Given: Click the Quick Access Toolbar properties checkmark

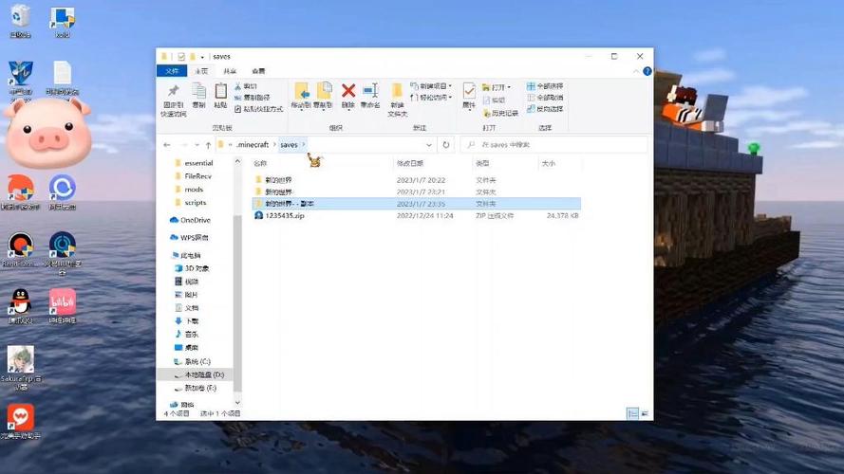Looking at the screenshot, I should (x=181, y=57).
